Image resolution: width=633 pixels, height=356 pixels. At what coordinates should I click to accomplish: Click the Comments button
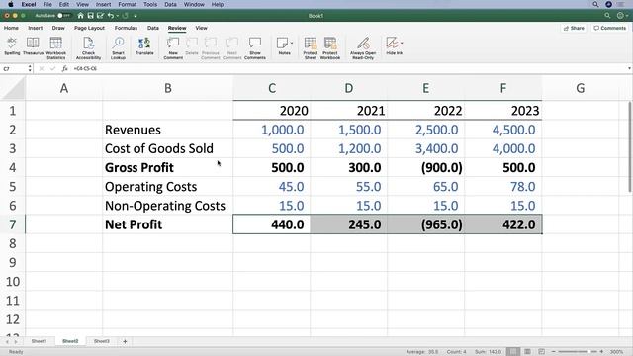609,28
